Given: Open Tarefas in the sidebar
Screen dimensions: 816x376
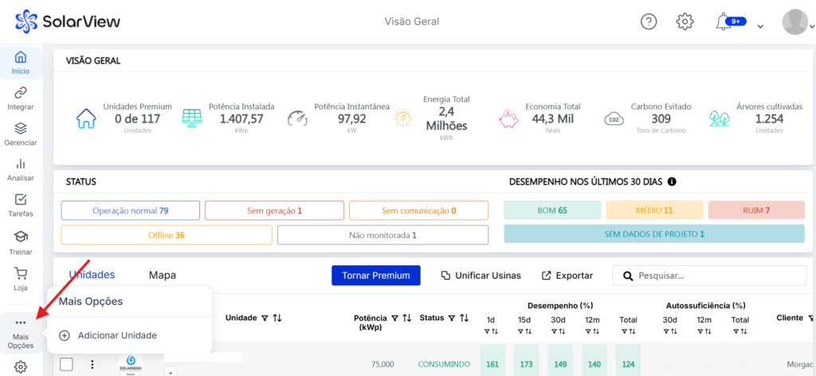Looking at the screenshot, I should (x=21, y=205).
